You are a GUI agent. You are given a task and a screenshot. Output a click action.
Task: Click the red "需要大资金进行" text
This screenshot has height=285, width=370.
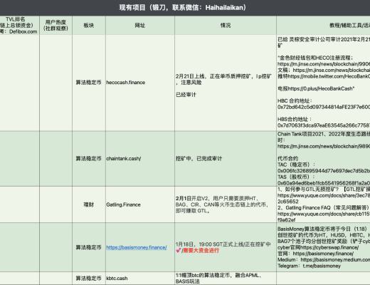click(x=201, y=250)
